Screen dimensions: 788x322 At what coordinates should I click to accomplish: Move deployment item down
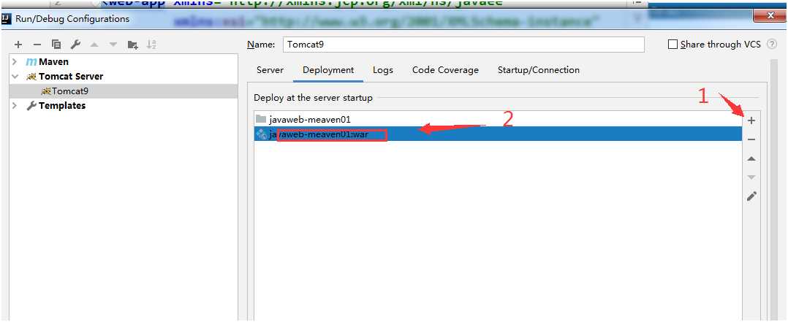[751, 177]
